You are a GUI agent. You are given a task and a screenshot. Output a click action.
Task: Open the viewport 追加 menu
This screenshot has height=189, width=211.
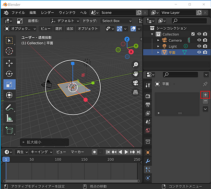click(70, 29)
